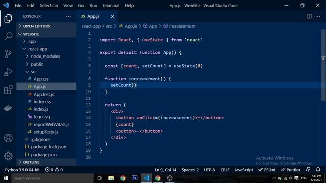Open the Run and Debug view
The image size is (326, 183).
pos(8,72)
